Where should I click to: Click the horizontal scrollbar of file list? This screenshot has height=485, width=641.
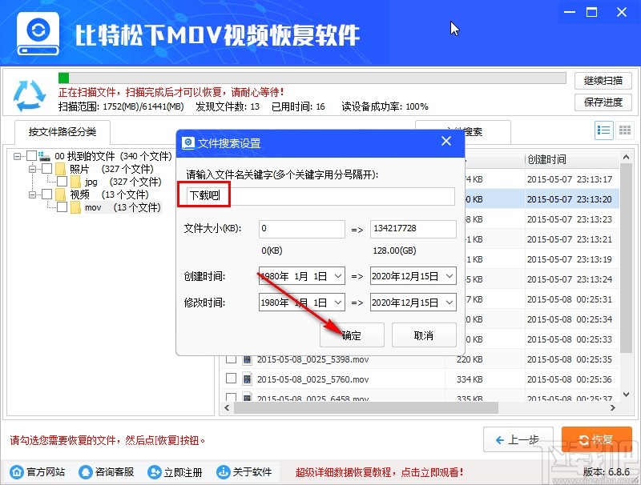[366, 407]
